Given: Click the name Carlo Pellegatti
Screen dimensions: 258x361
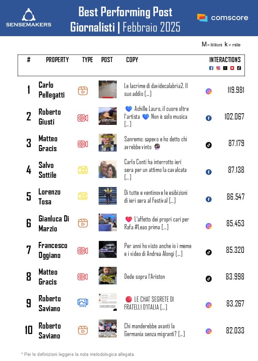Looking at the screenshot, I should pos(51,90).
